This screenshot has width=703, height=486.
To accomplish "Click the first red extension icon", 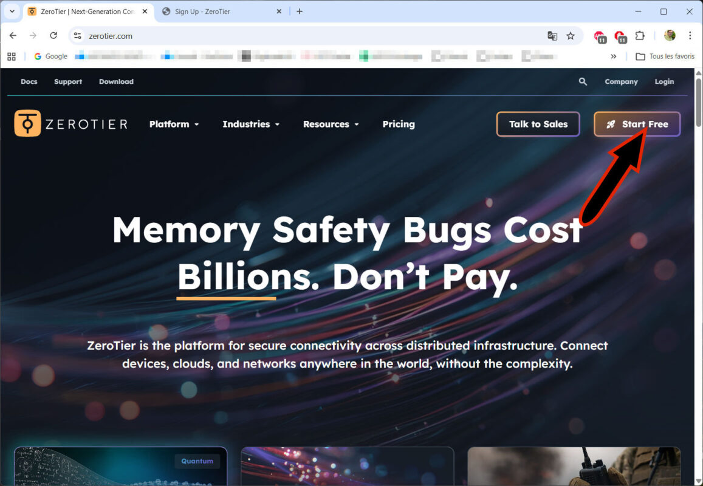I will click(x=600, y=36).
